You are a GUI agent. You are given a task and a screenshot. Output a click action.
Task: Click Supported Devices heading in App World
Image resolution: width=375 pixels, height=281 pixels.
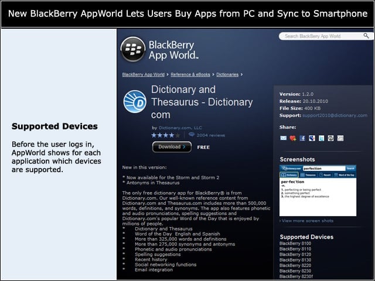point(306,237)
